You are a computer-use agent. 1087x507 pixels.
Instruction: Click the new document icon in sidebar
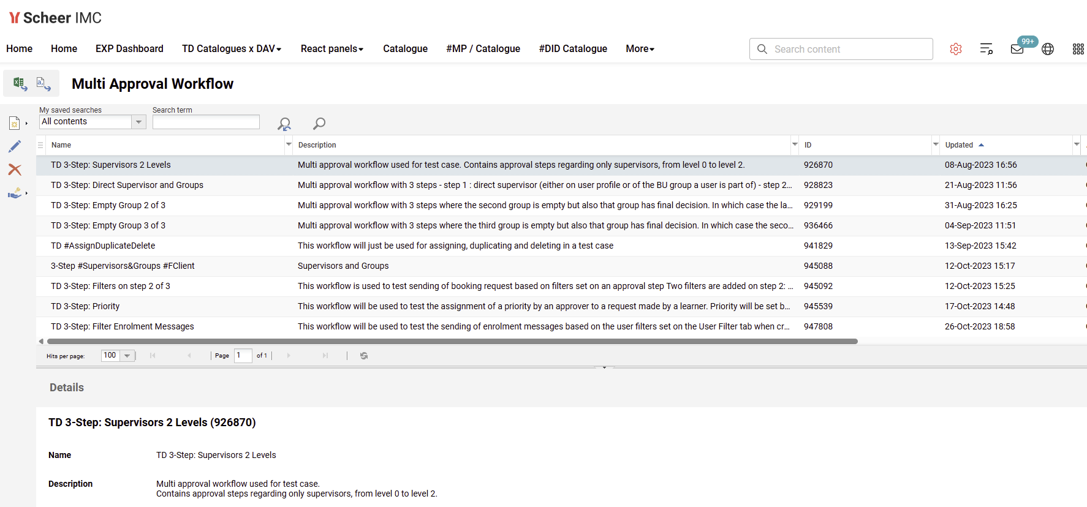click(15, 123)
